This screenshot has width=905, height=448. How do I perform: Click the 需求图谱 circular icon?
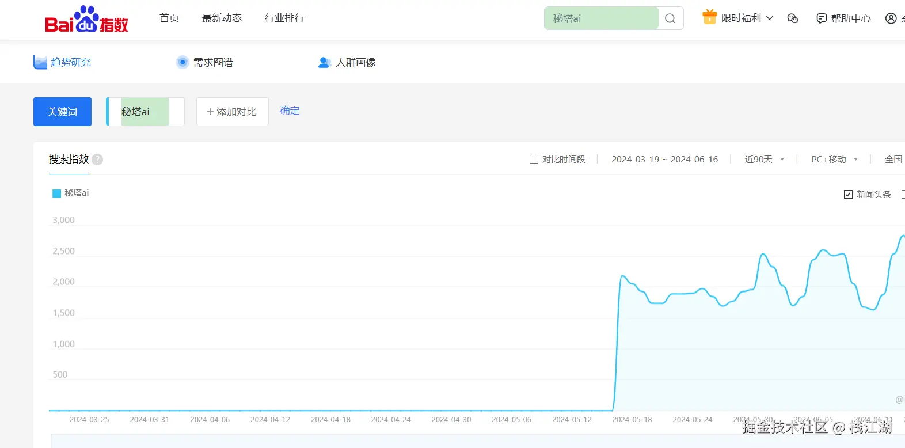click(182, 62)
